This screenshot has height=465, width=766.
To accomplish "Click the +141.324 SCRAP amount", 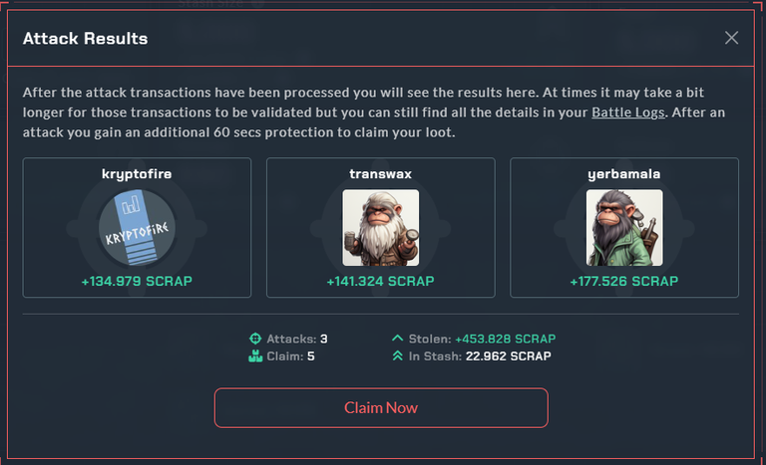I will click(x=381, y=281).
